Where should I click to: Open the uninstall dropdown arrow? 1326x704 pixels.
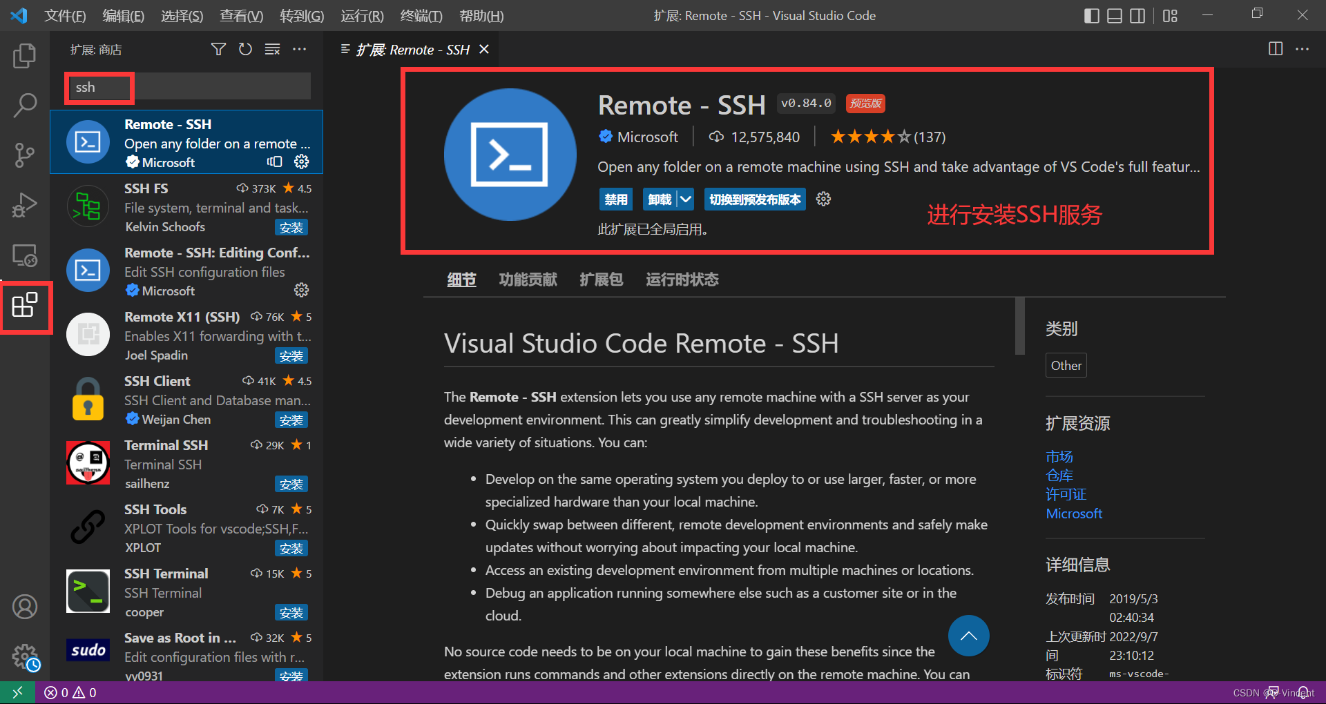pos(685,199)
